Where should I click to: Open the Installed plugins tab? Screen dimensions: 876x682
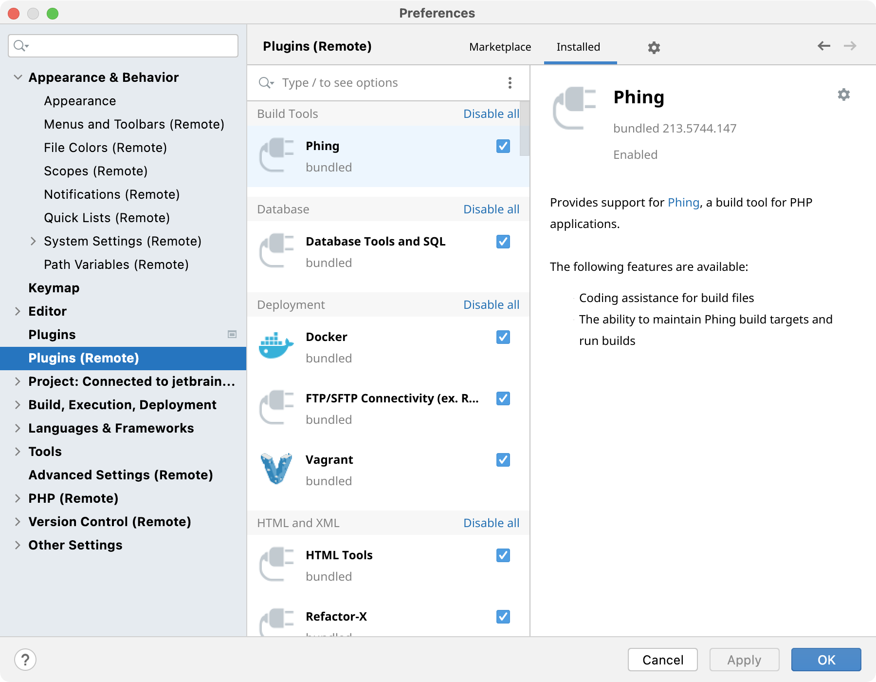tap(579, 47)
